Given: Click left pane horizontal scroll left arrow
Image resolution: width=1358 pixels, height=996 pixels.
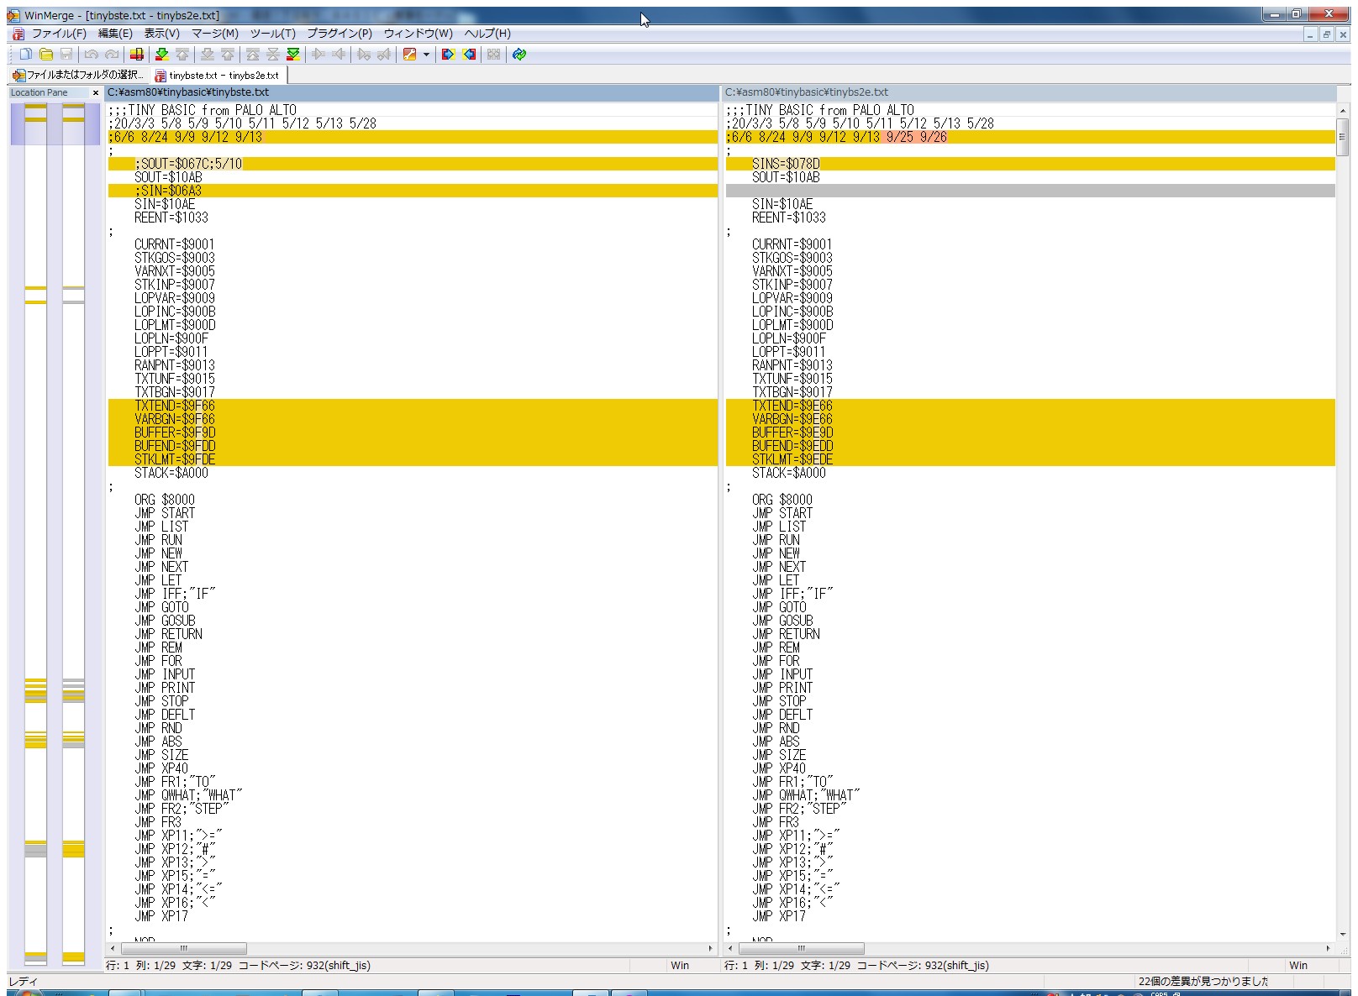Looking at the screenshot, I should [113, 948].
